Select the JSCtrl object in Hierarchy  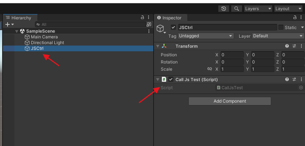tap(78, 48)
